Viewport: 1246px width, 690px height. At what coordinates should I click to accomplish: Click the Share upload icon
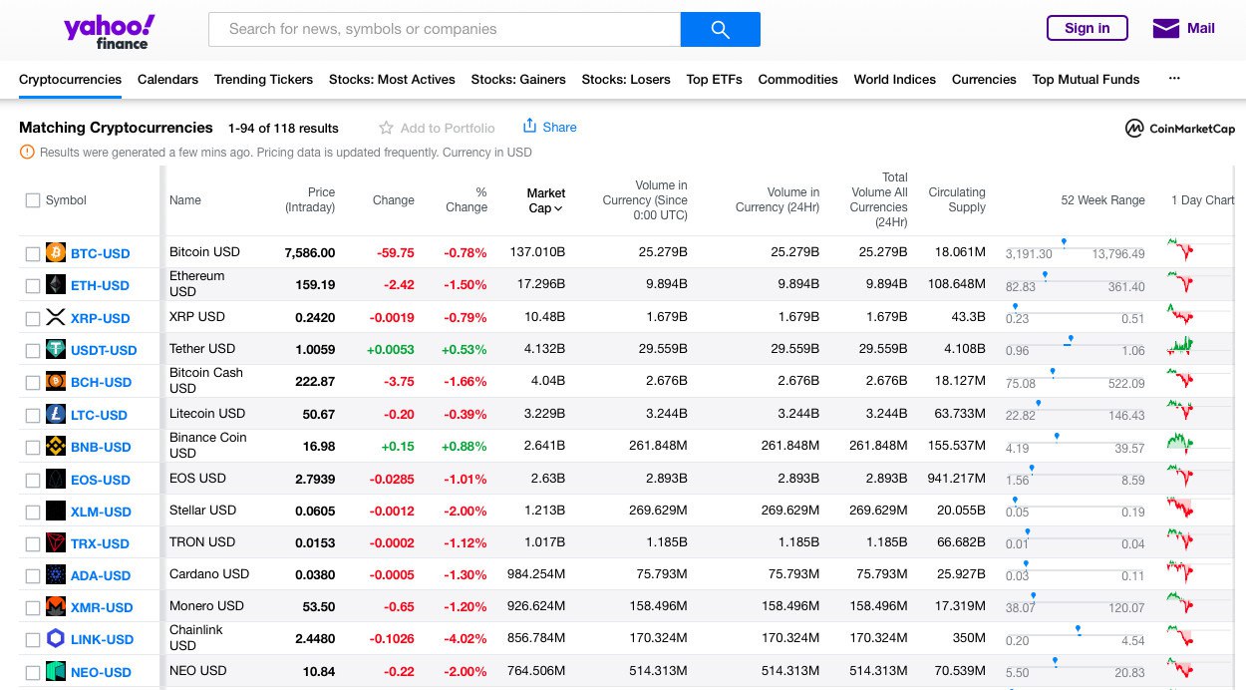[529, 126]
